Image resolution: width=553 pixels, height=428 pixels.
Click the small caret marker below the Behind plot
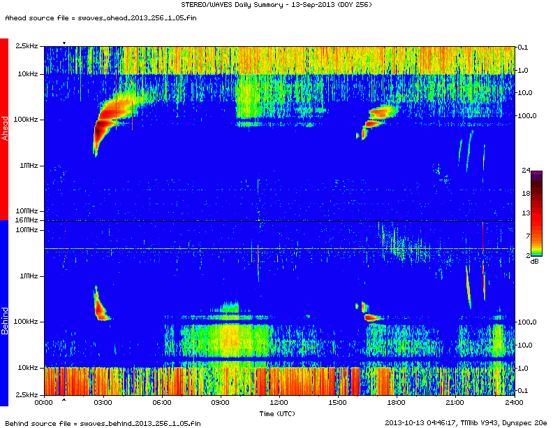pos(64,400)
